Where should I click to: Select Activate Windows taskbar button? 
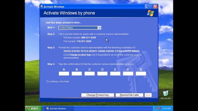pyautogui.click(x=59, y=109)
